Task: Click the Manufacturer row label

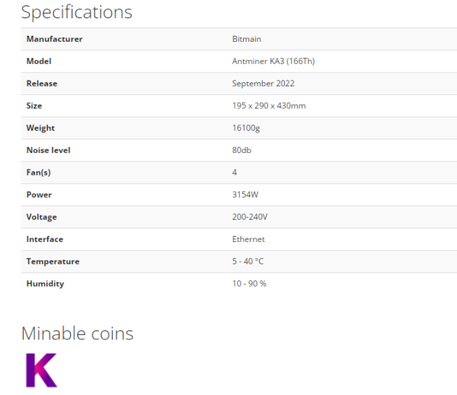Action: [55, 39]
